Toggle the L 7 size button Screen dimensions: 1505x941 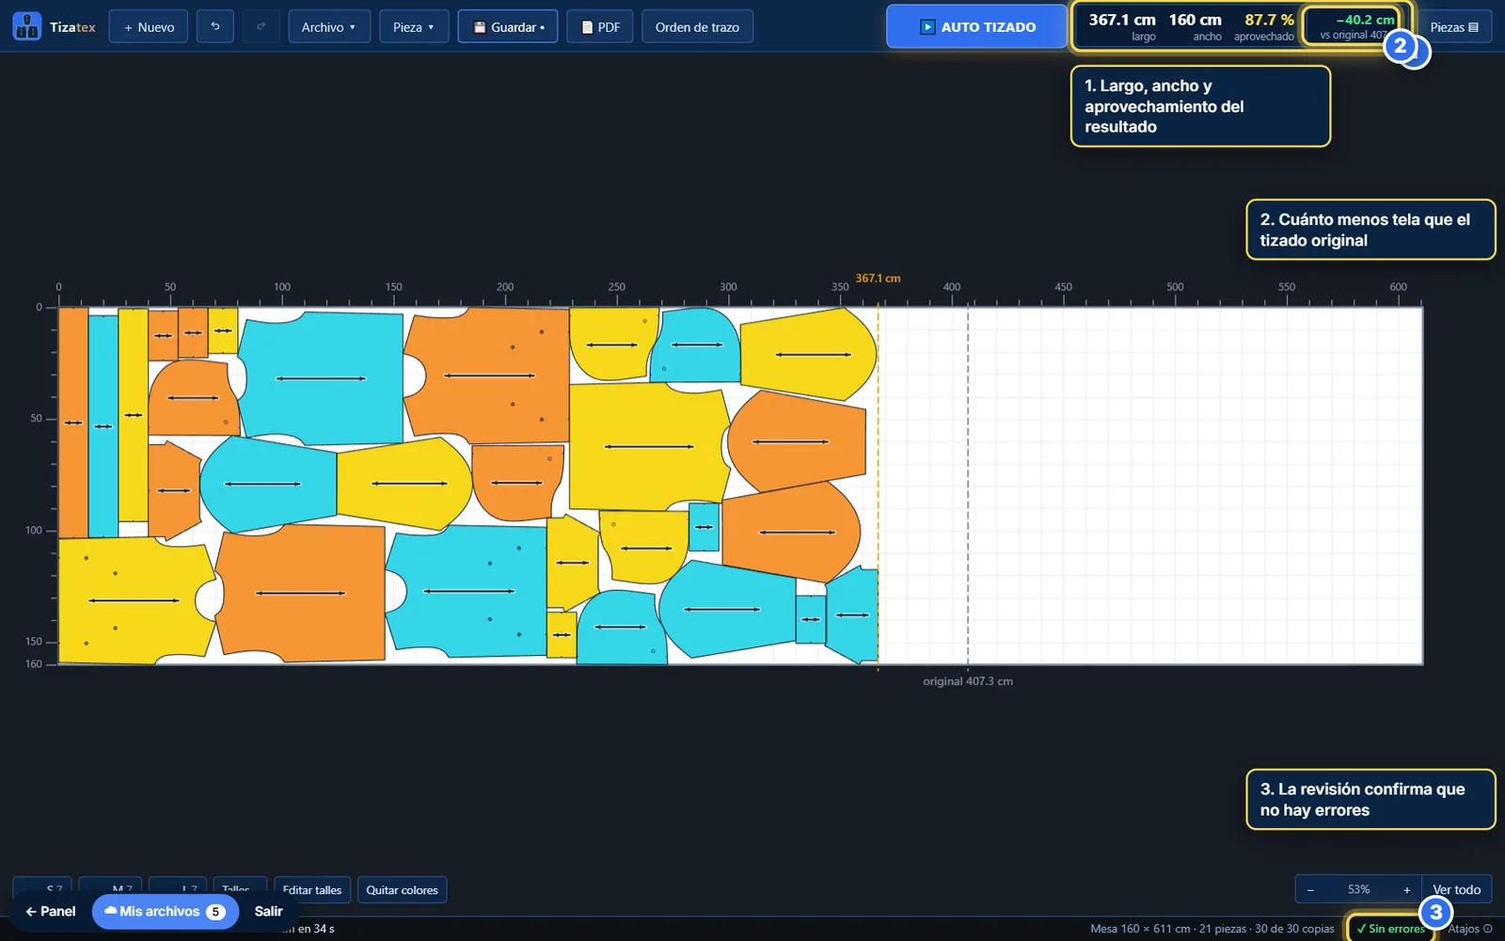click(178, 885)
